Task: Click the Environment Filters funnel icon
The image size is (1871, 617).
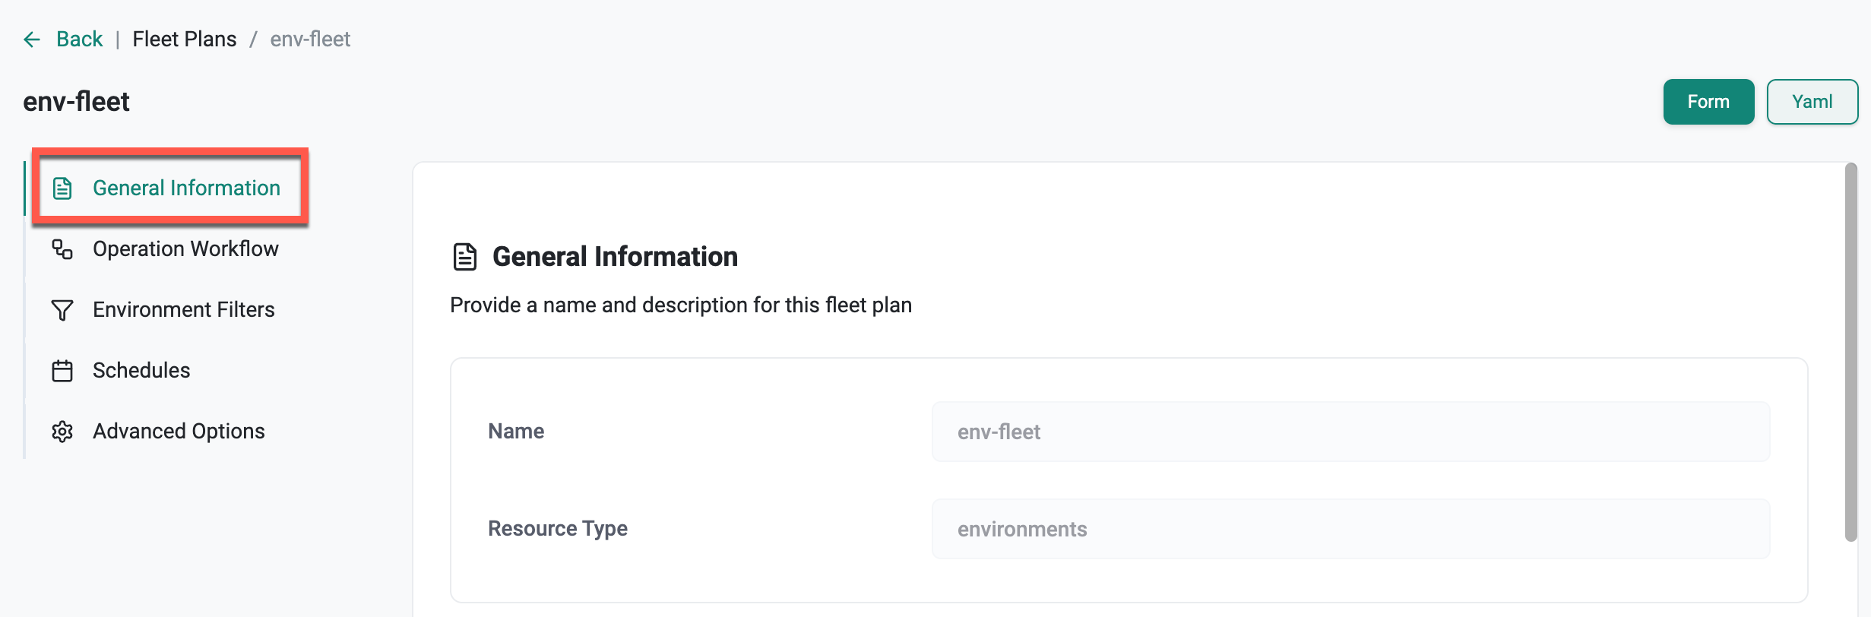Action: coord(62,310)
